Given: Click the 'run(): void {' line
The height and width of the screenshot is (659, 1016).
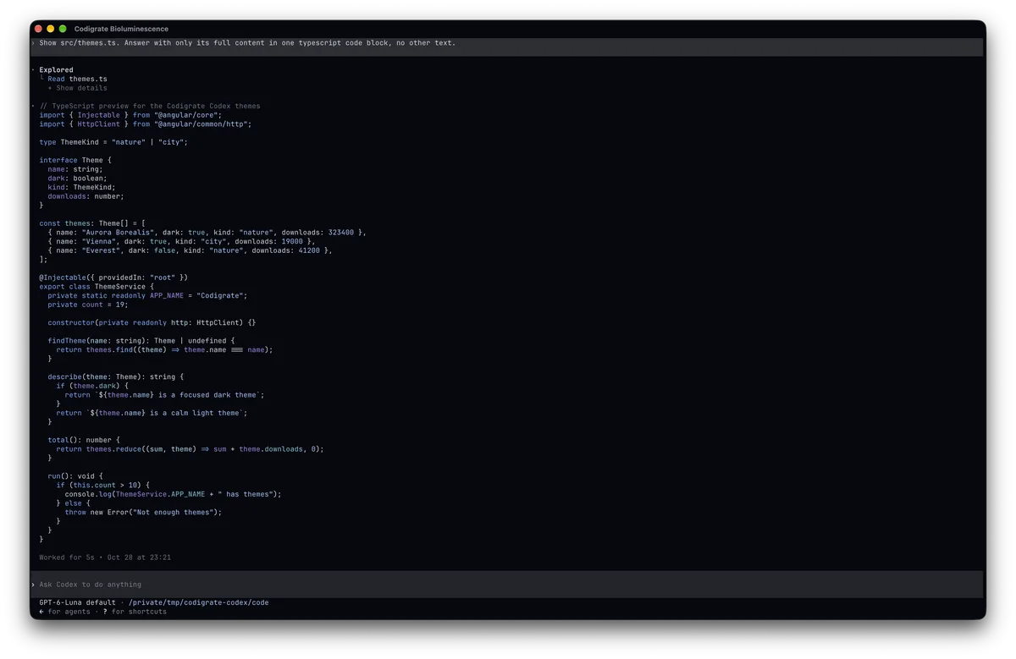Looking at the screenshot, I should coord(75,476).
